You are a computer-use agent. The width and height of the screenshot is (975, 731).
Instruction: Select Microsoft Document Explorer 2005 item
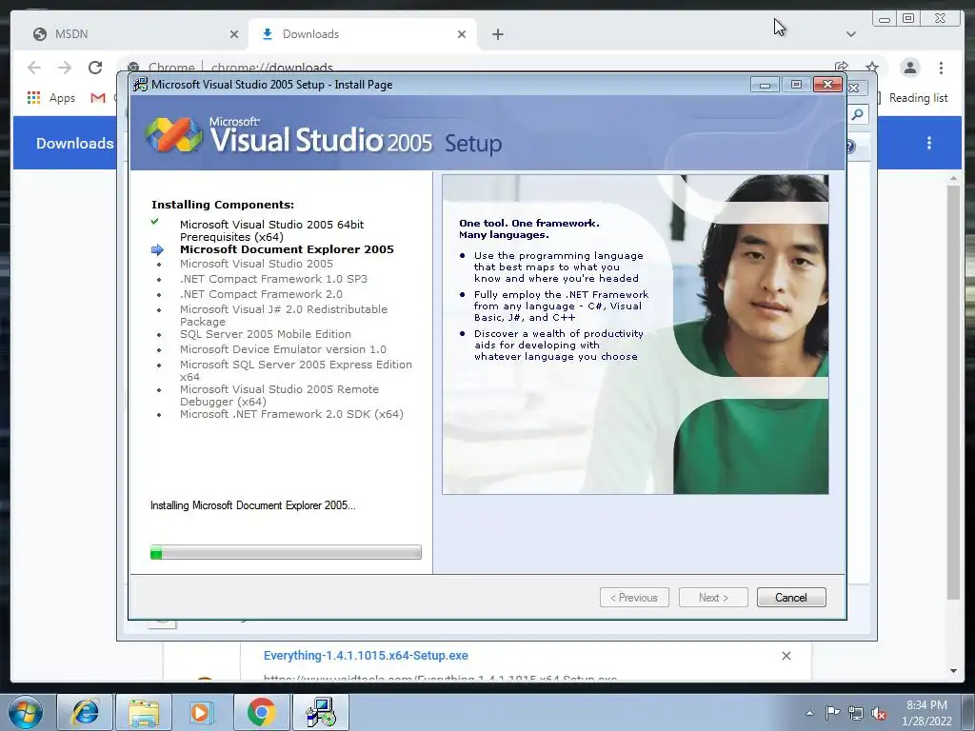287,249
